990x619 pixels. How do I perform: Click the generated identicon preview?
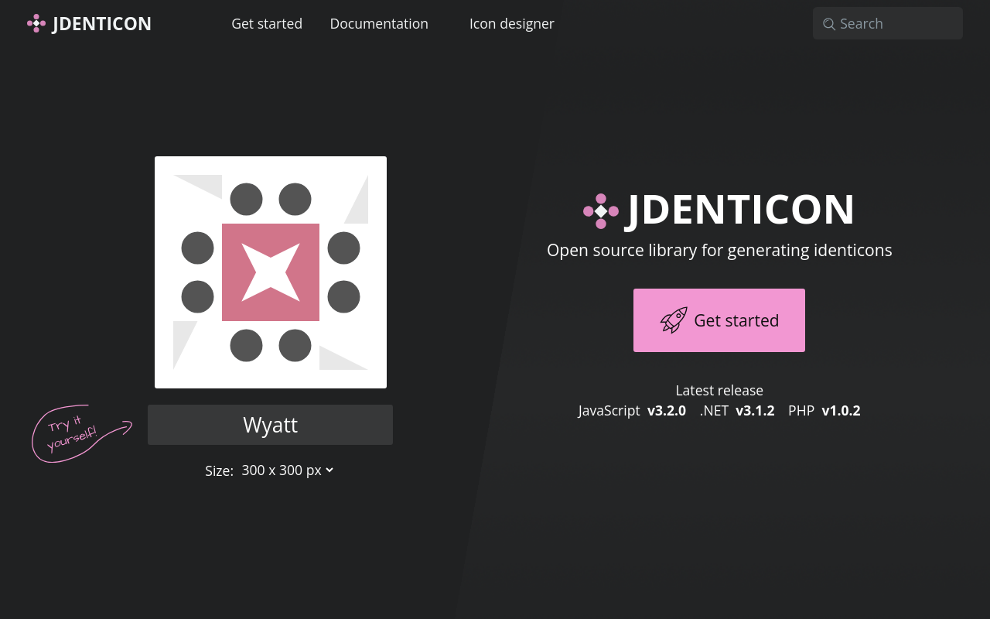pos(271,272)
